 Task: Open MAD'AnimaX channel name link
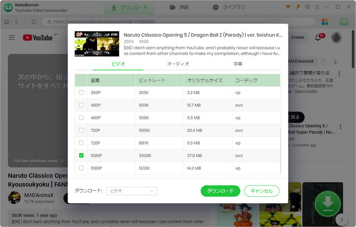coord(39,195)
